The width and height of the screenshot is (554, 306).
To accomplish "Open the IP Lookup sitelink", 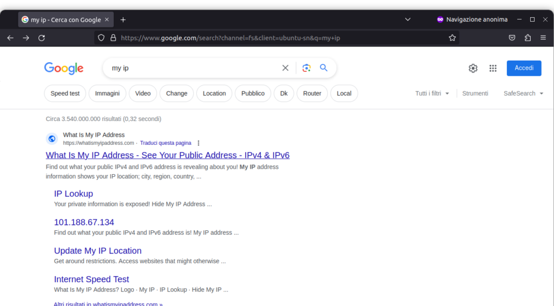I will click(x=74, y=194).
